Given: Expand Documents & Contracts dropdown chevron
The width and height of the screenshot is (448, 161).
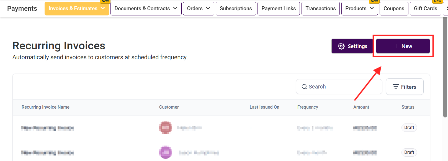Looking at the screenshot, I should point(175,8).
